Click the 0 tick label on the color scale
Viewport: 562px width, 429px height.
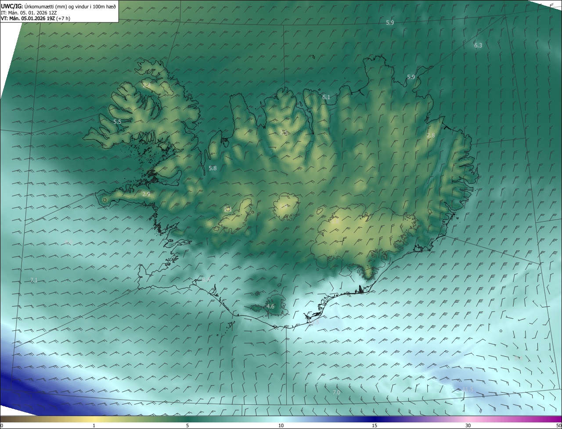click(2, 425)
